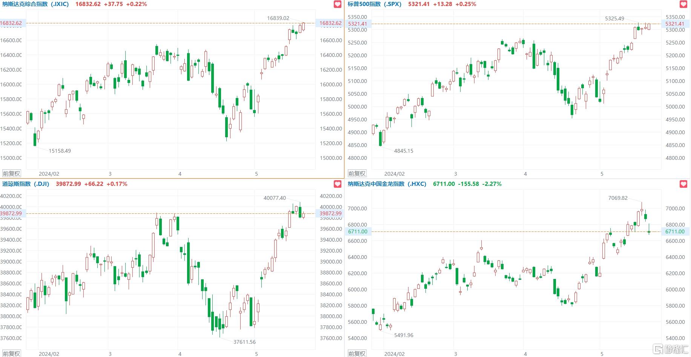Open 前复权 dropdown in Nasdaq Composite chart
This screenshot has width=691, height=357.
[11, 174]
